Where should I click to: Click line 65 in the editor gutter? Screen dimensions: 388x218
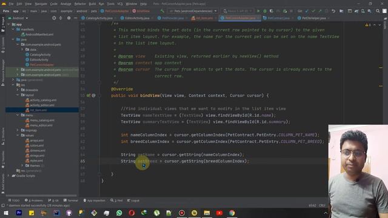(82, 161)
